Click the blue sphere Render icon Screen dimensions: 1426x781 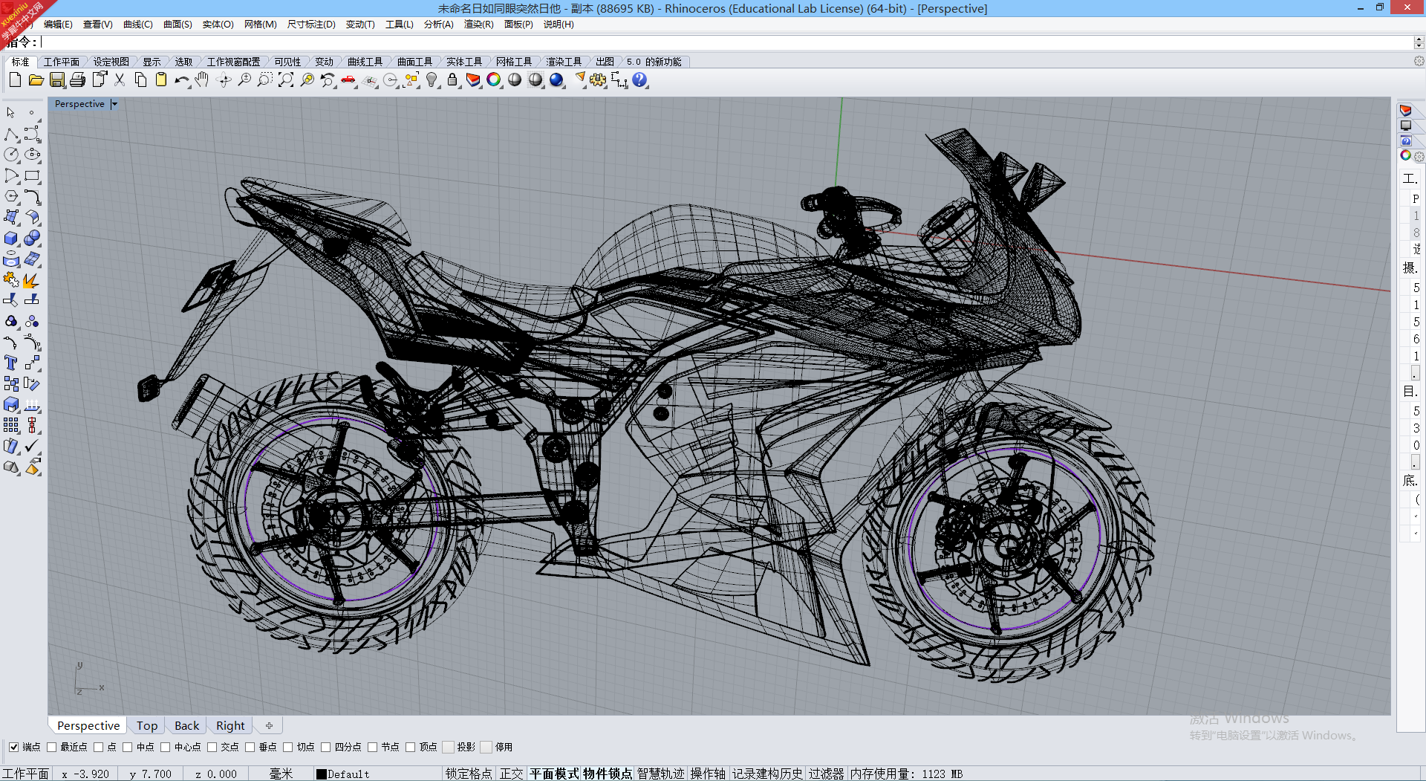556,80
